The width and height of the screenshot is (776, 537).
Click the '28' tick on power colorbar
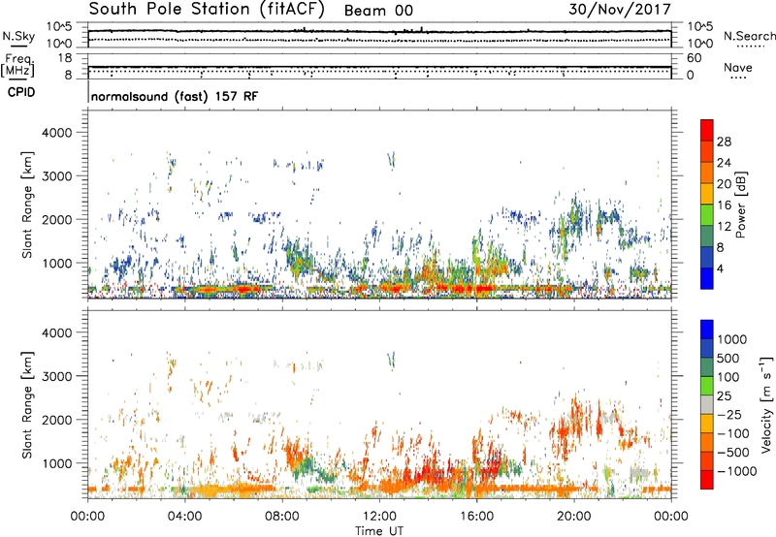pos(724,142)
